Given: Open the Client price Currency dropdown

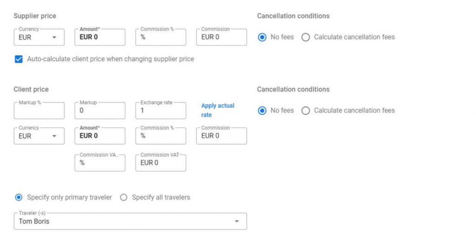Looking at the screenshot, I should click(x=39, y=136).
